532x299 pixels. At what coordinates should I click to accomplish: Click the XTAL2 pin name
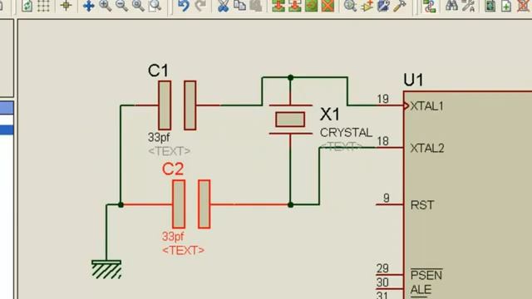coord(427,148)
